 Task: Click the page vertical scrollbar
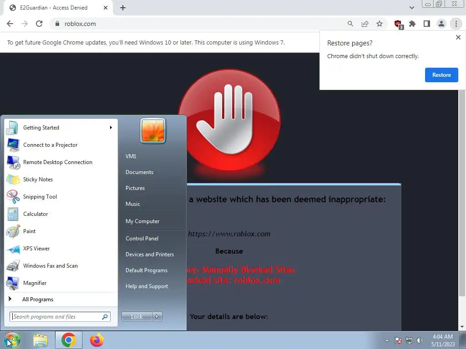[462, 193]
